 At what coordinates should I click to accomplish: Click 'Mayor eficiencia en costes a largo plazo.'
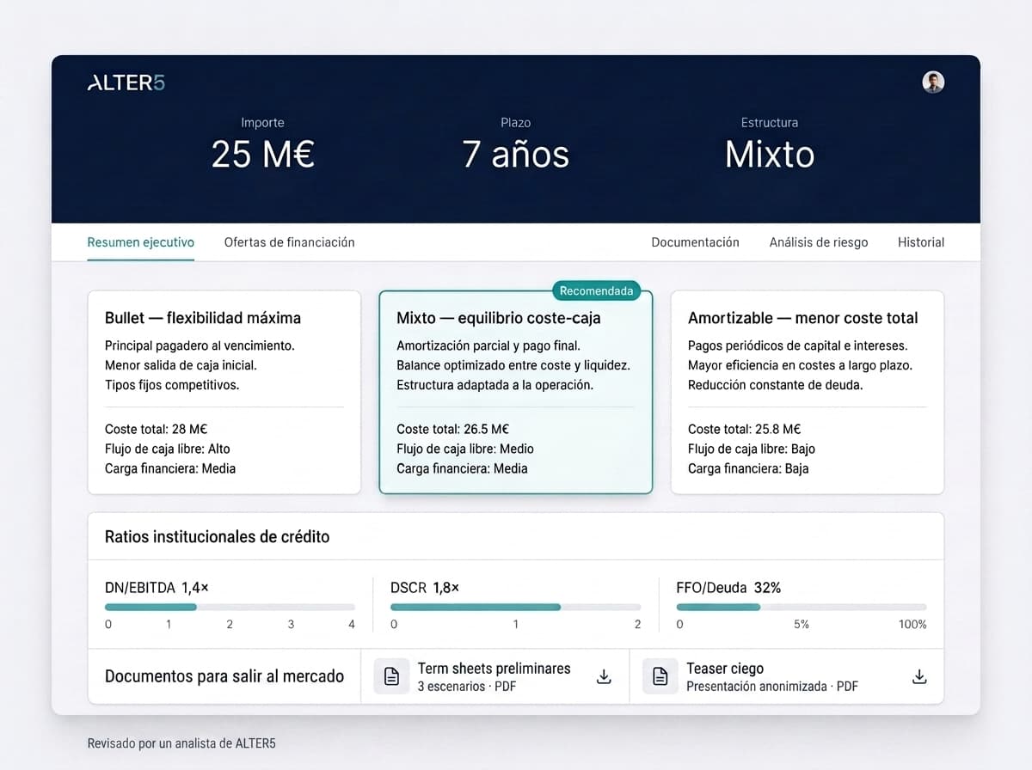coord(800,365)
